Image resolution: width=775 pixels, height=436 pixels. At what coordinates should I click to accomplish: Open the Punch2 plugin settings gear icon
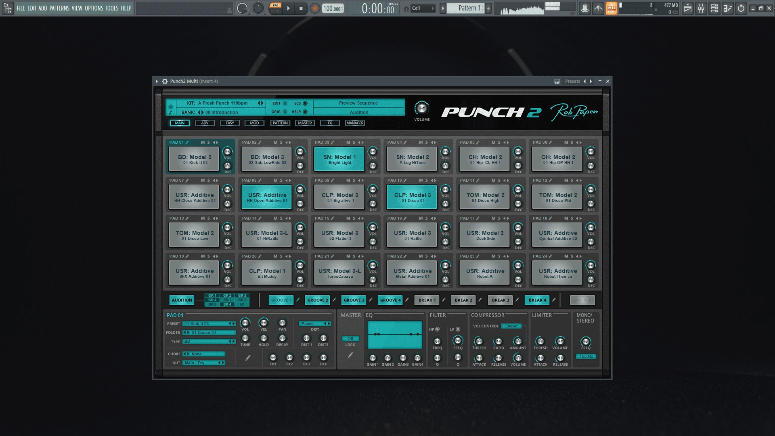coord(165,81)
